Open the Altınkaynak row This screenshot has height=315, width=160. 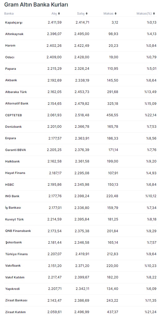[x=80, y=34]
